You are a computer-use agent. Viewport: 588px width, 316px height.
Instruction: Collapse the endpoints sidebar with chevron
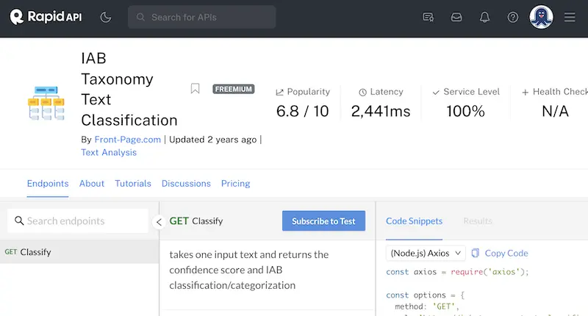click(159, 222)
